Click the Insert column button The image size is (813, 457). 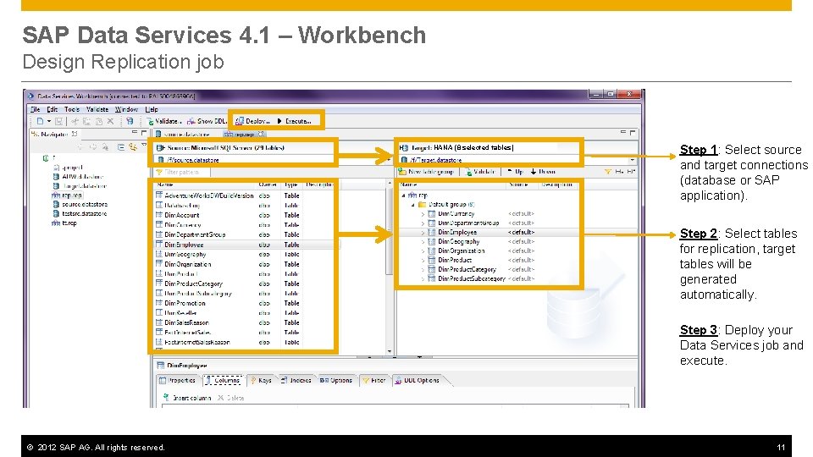(187, 398)
